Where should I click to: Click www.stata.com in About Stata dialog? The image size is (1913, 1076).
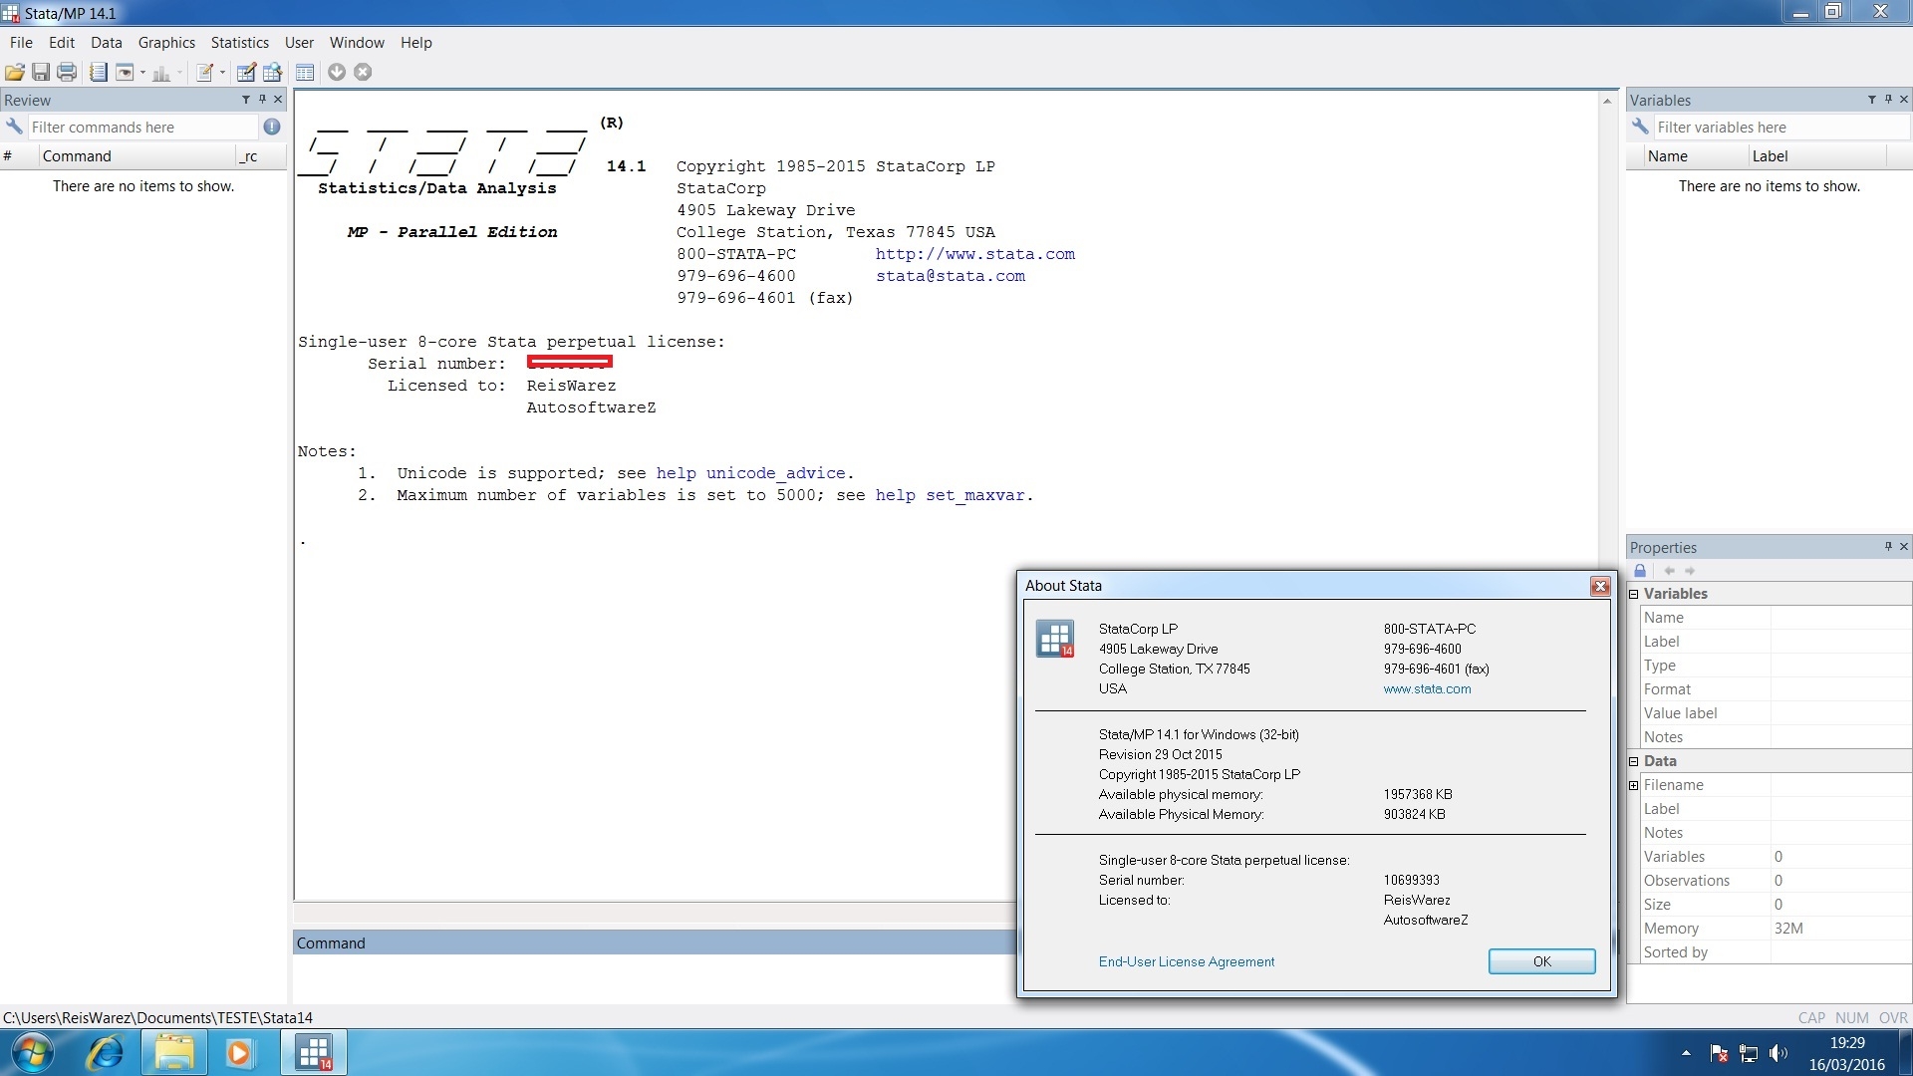(x=1427, y=689)
